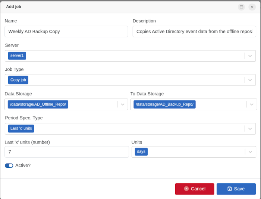Click the maximize dialog icon
Image resolution: width=261 pixels, height=199 pixels.
241,7
